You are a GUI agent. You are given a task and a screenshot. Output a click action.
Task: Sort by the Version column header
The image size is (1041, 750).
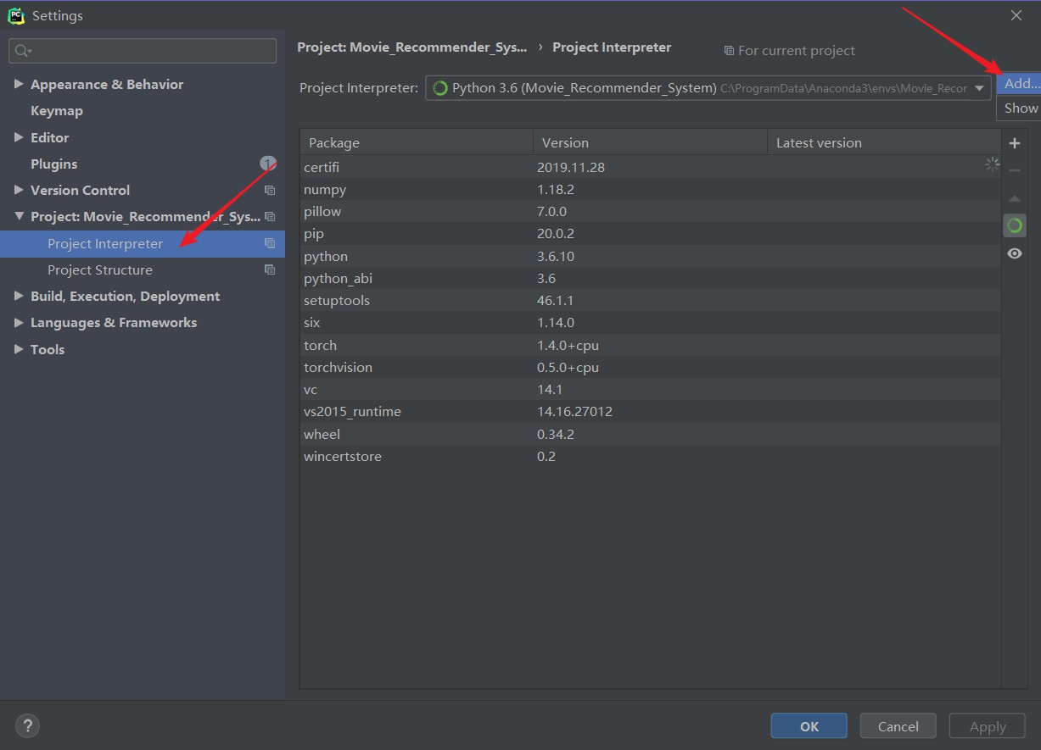coord(650,142)
